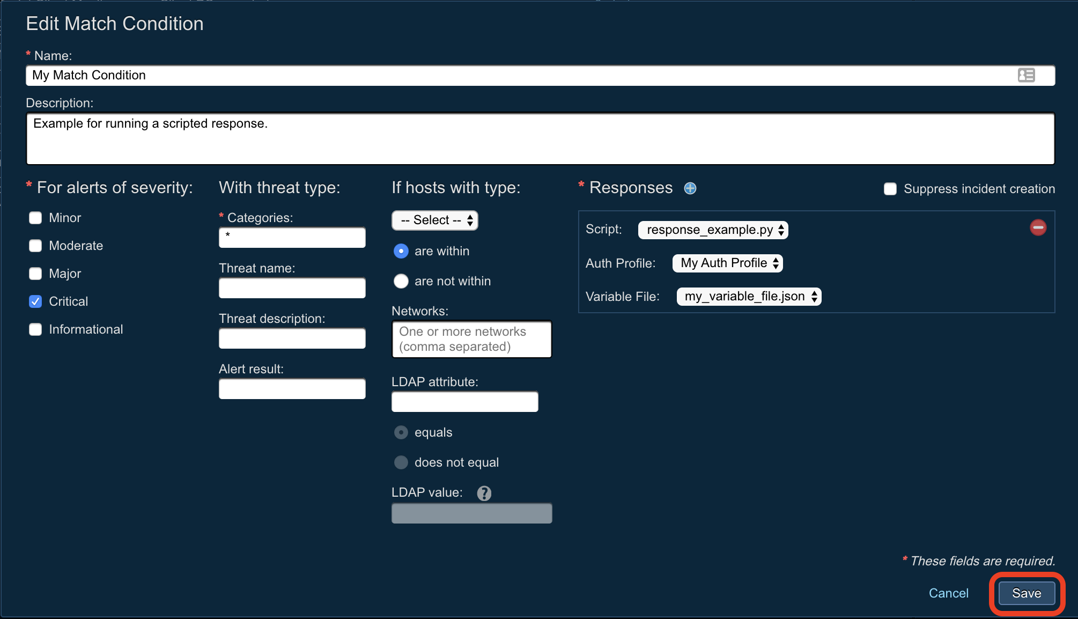
Task: Click the 'Variable File:' label
Action: (x=623, y=297)
